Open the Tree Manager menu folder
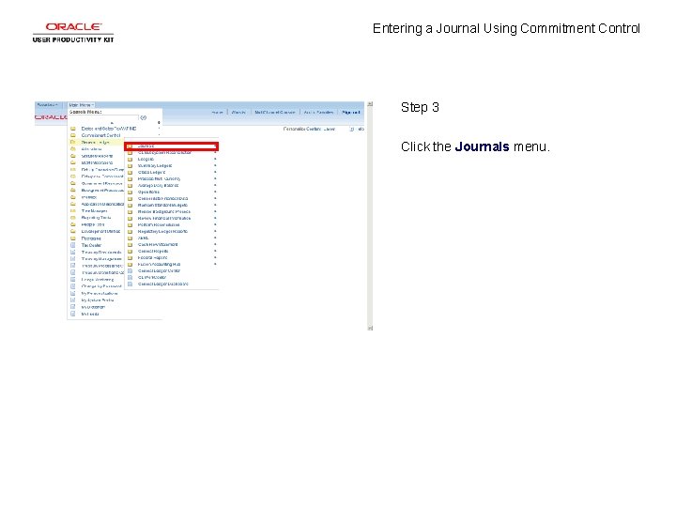Image resolution: width=676 pixels, height=507 pixels. [94, 211]
